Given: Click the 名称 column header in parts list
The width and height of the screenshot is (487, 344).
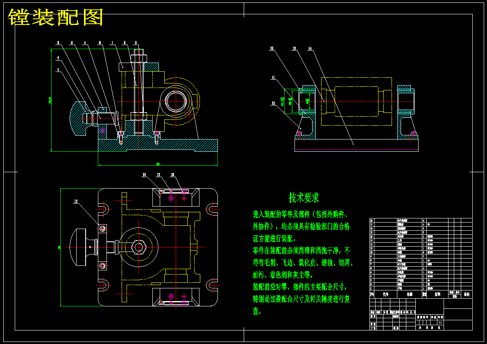Looking at the screenshot, I should pyautogui.click(x=410, y=295).
